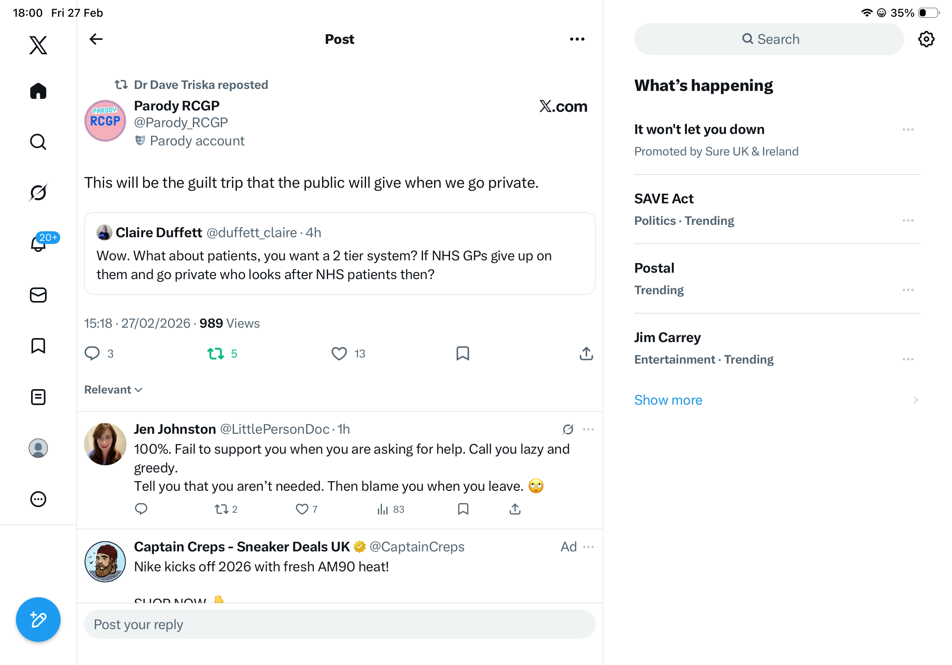
Task: Open the Postal trending topic
Action: tap(654, 268)
